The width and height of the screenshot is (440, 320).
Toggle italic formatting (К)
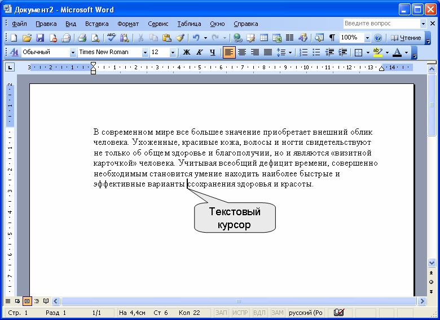pos(199,52)
